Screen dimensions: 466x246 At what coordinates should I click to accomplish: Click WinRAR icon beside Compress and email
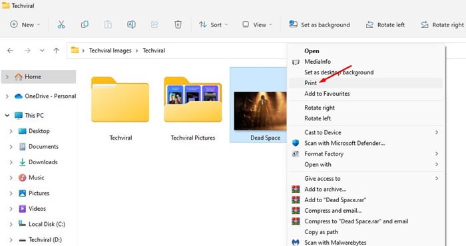[296, 211]
